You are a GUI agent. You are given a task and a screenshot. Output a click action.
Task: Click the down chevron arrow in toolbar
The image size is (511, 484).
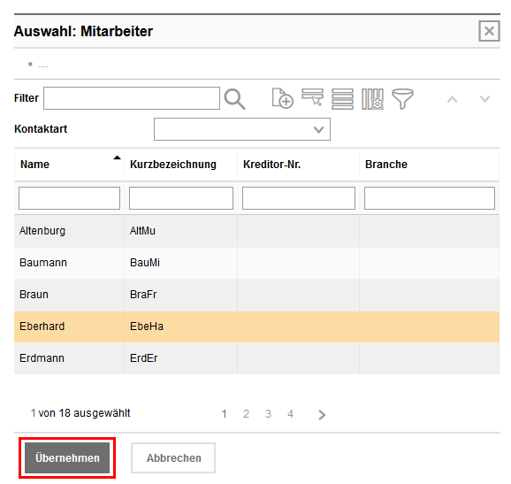(x=484, y=99)
